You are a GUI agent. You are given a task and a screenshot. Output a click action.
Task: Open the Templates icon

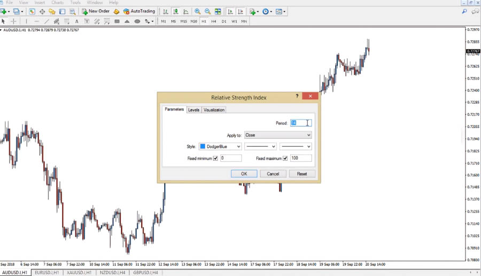[x=279, y=11]
